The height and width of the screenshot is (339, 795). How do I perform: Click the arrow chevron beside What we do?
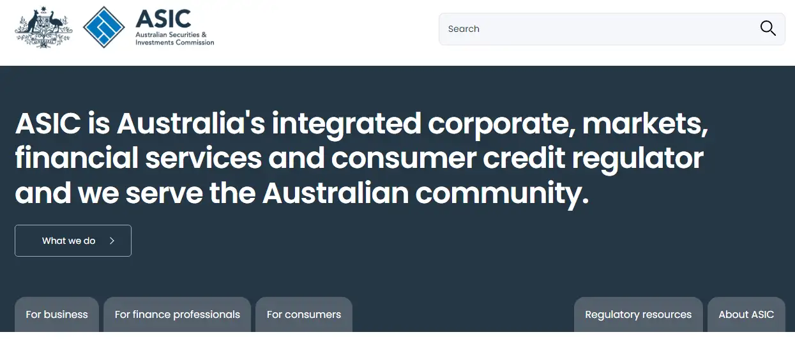(112, 241)
